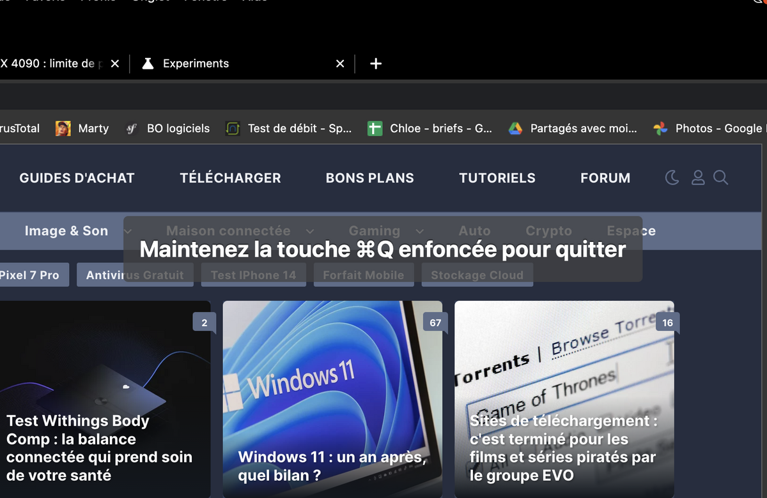This screenshot has height=498, width=767.
Task: Open the Partagés avec moi bookmark
Action: (573, 128)
